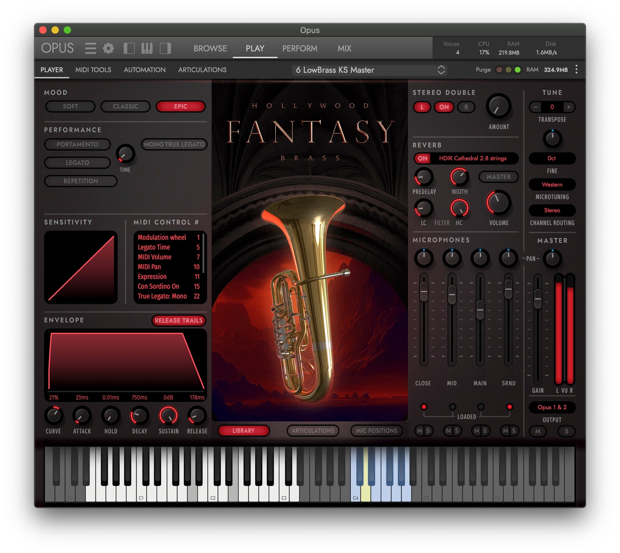The width and height of the screenshot is (620, 553).
Task: Open the three-dot menu beside RAM display
Action: point(576,70)
